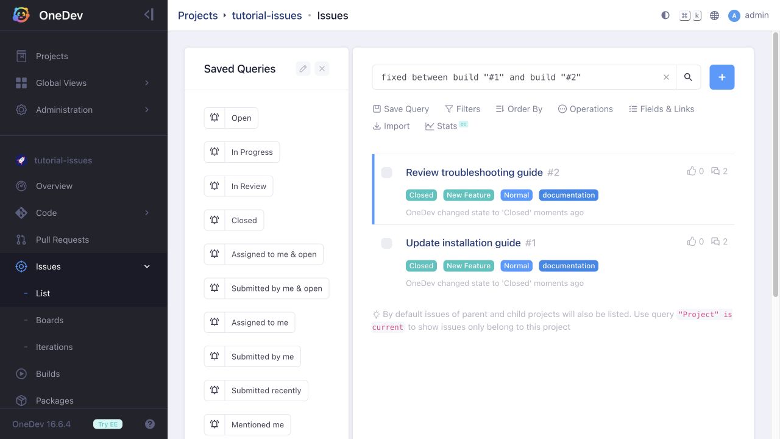Screen dimensions: 780x439
Task: Toggle watch bell for Assigned to me query
Action: pyautogui.click(x=214, y=323)
